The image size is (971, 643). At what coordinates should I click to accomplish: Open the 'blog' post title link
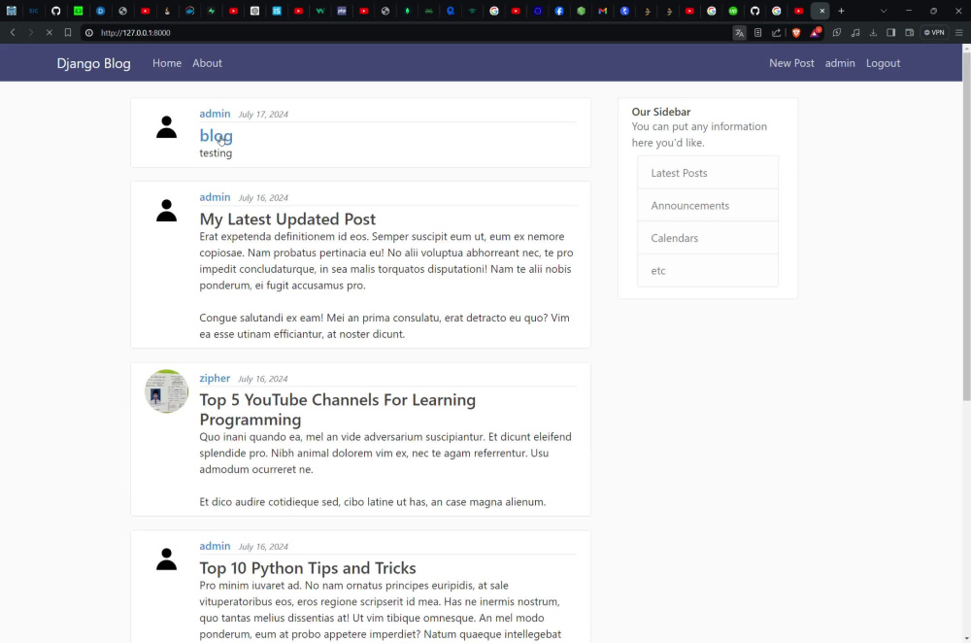click(x=217, y=135)
